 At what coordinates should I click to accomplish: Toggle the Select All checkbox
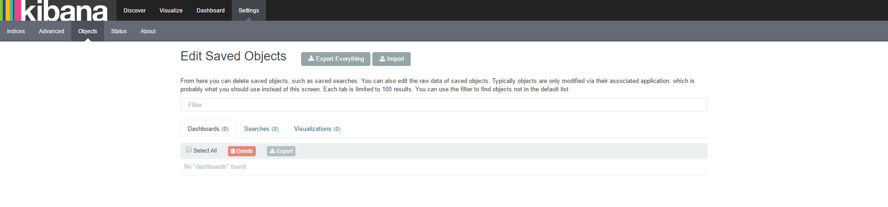point(189,150)
